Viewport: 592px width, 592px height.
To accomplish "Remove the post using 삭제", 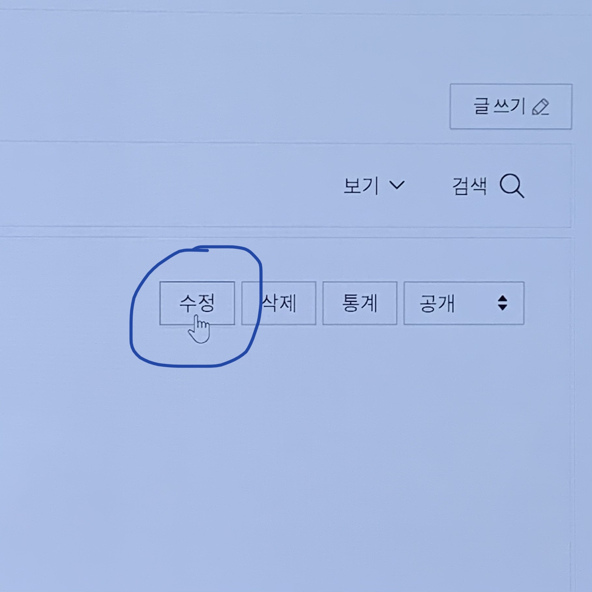I will coord(279,303).
